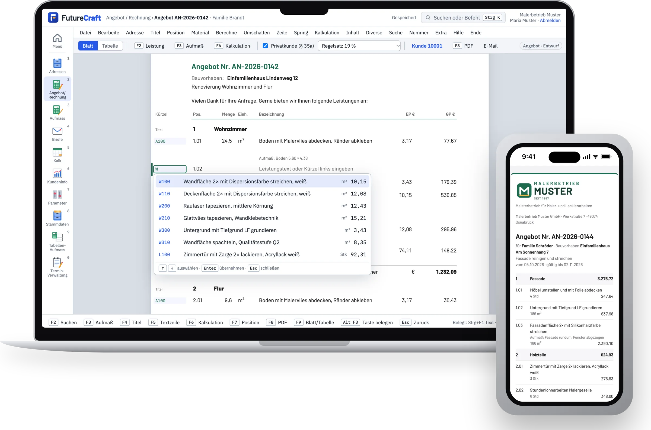651x430 pixels.
Task: Click the E-Mail toolbar button
Action: 490,46
